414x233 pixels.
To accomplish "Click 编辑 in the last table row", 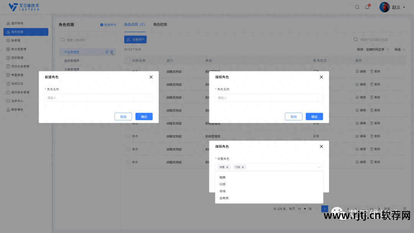I will click(x=361, y=162).
